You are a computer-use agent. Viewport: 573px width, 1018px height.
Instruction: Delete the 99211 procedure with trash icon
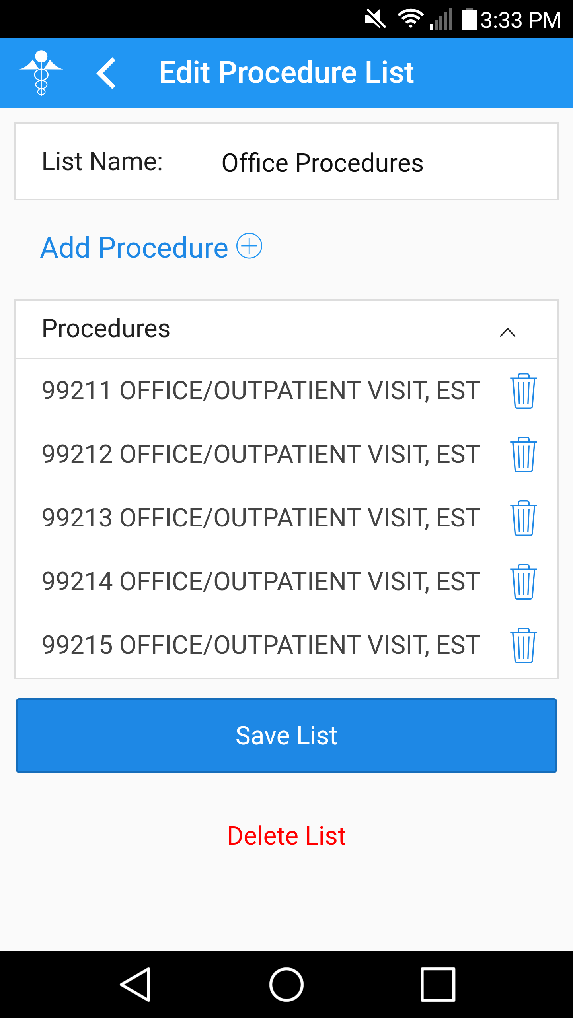pyautogui.click(x=523, y=391)
